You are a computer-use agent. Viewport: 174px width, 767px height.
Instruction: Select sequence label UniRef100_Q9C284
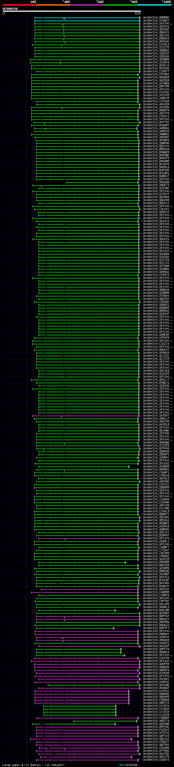(x=156, y=505)
